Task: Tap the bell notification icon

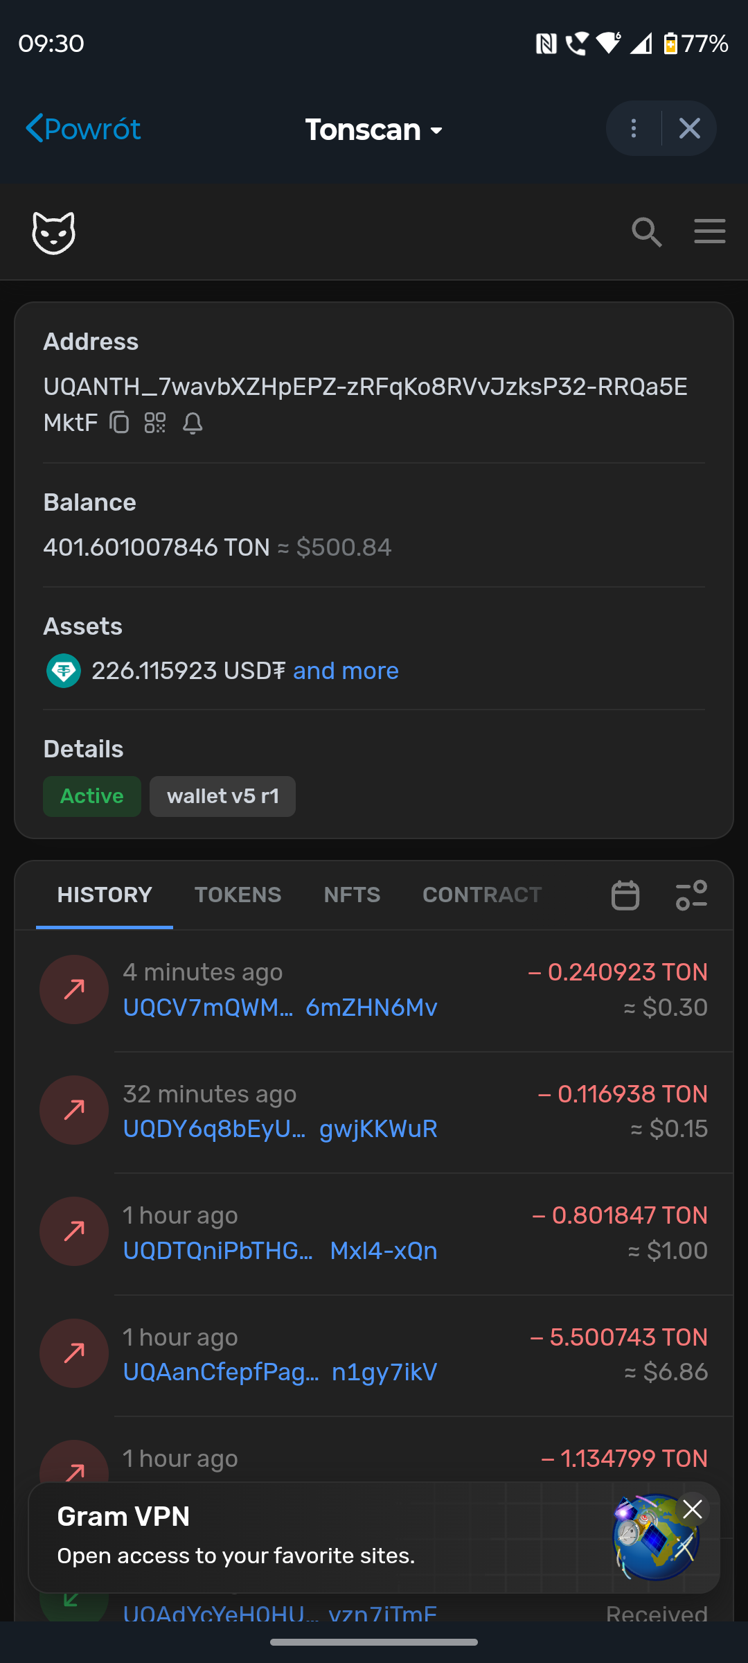Action: point(193,423)
